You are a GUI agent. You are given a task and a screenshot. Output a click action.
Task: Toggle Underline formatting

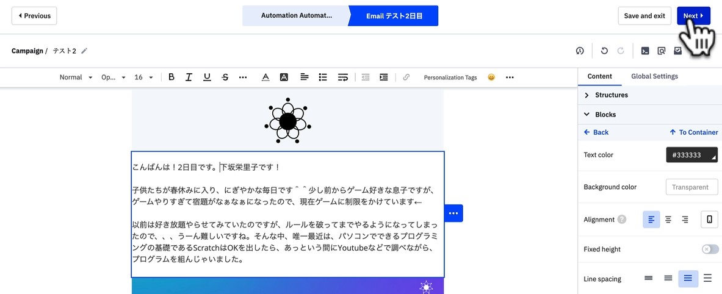click(x=208, y=77)
